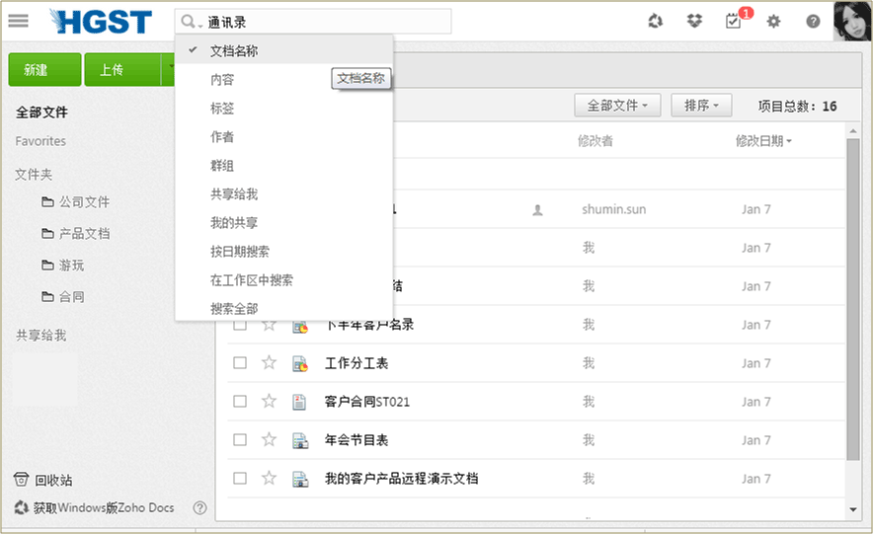Check the box for 客户合同ST021
This screenshot has width=873, height=534.
240,402
